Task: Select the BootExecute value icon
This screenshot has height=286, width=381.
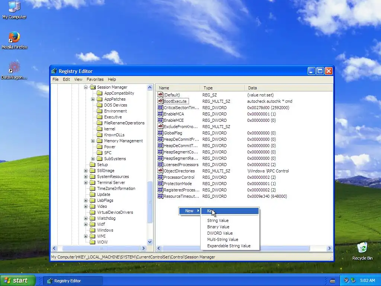Action: click(x=160, y=101)
